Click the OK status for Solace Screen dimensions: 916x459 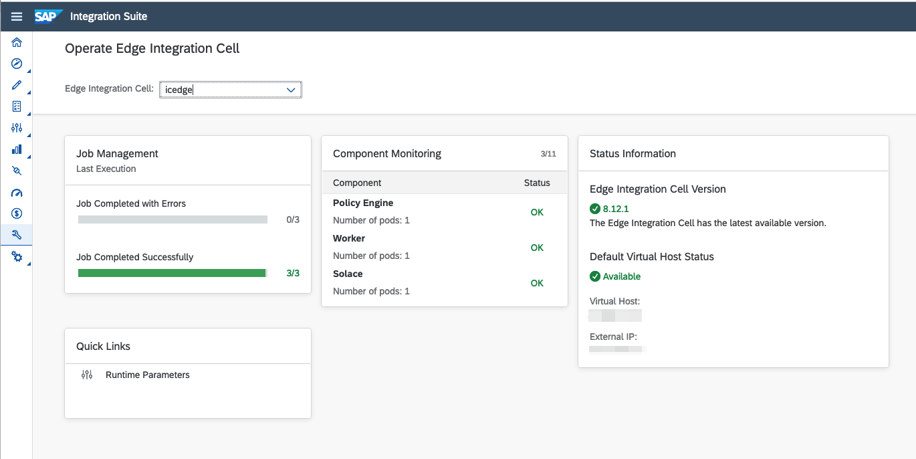point(537,283)
